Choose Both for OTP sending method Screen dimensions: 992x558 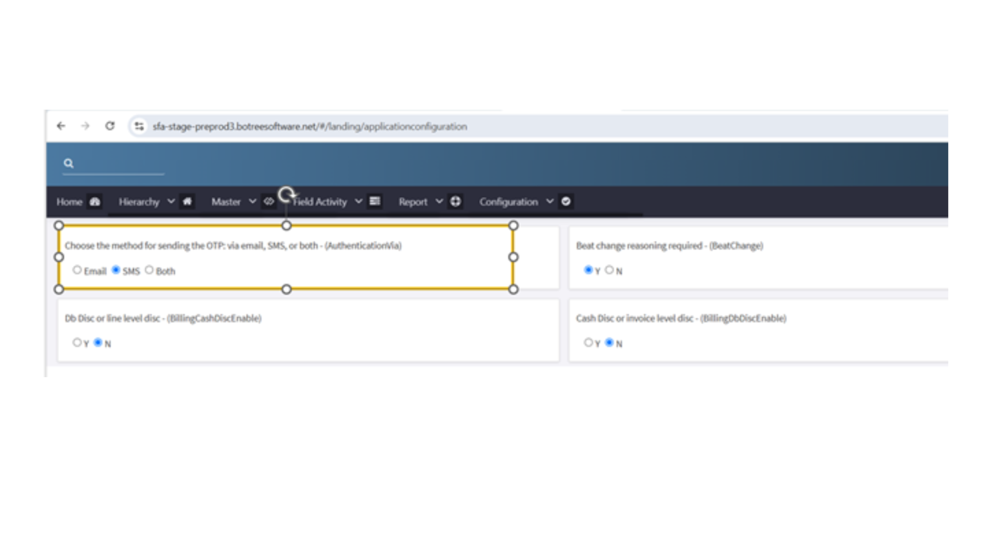click(149, 270)
